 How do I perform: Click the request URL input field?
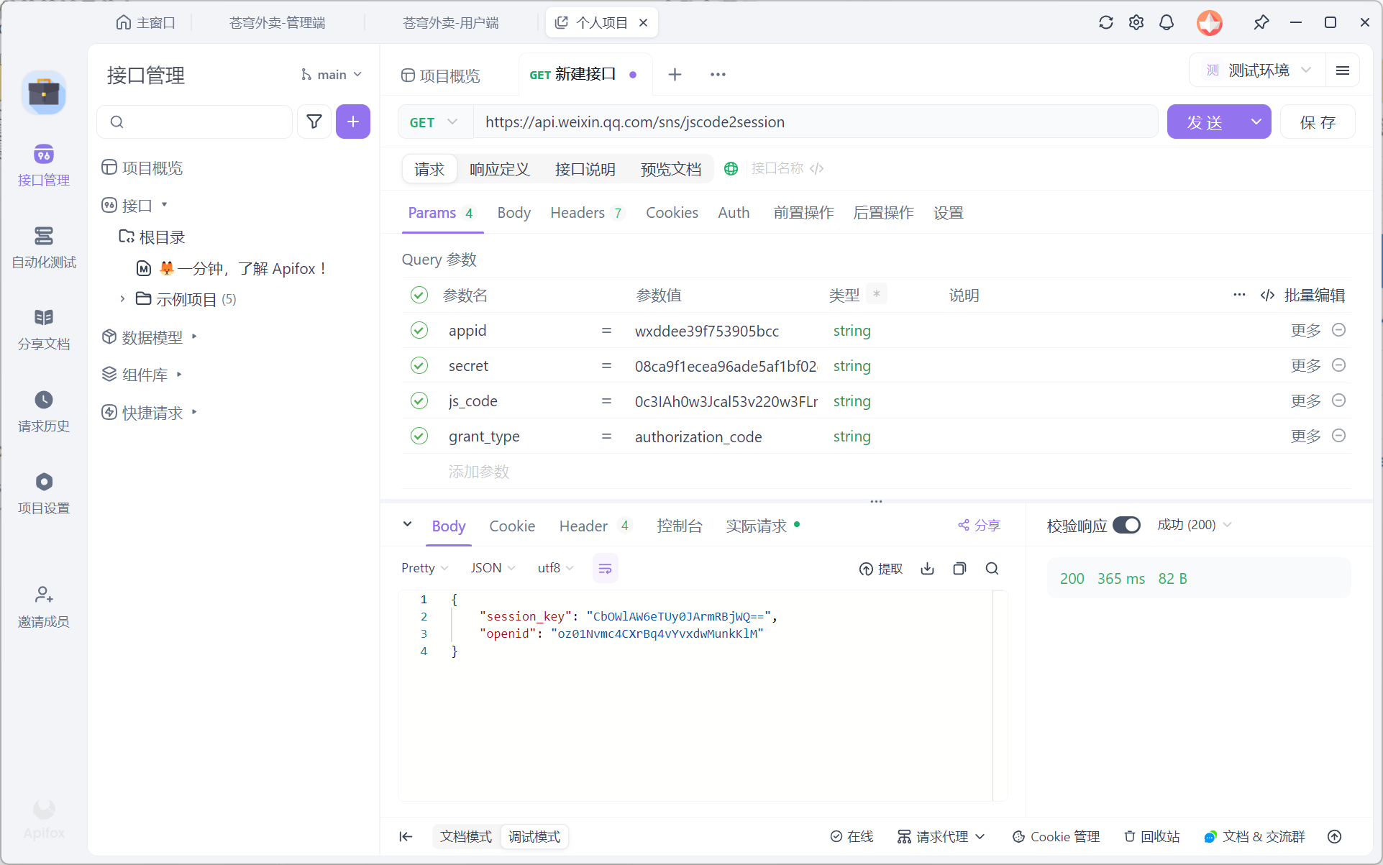tap(791, 122)
